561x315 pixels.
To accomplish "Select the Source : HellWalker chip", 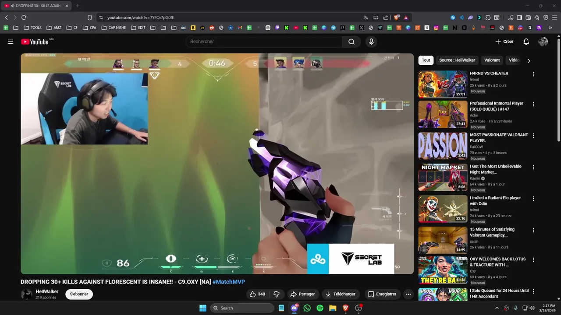I will tap(457, 60).
